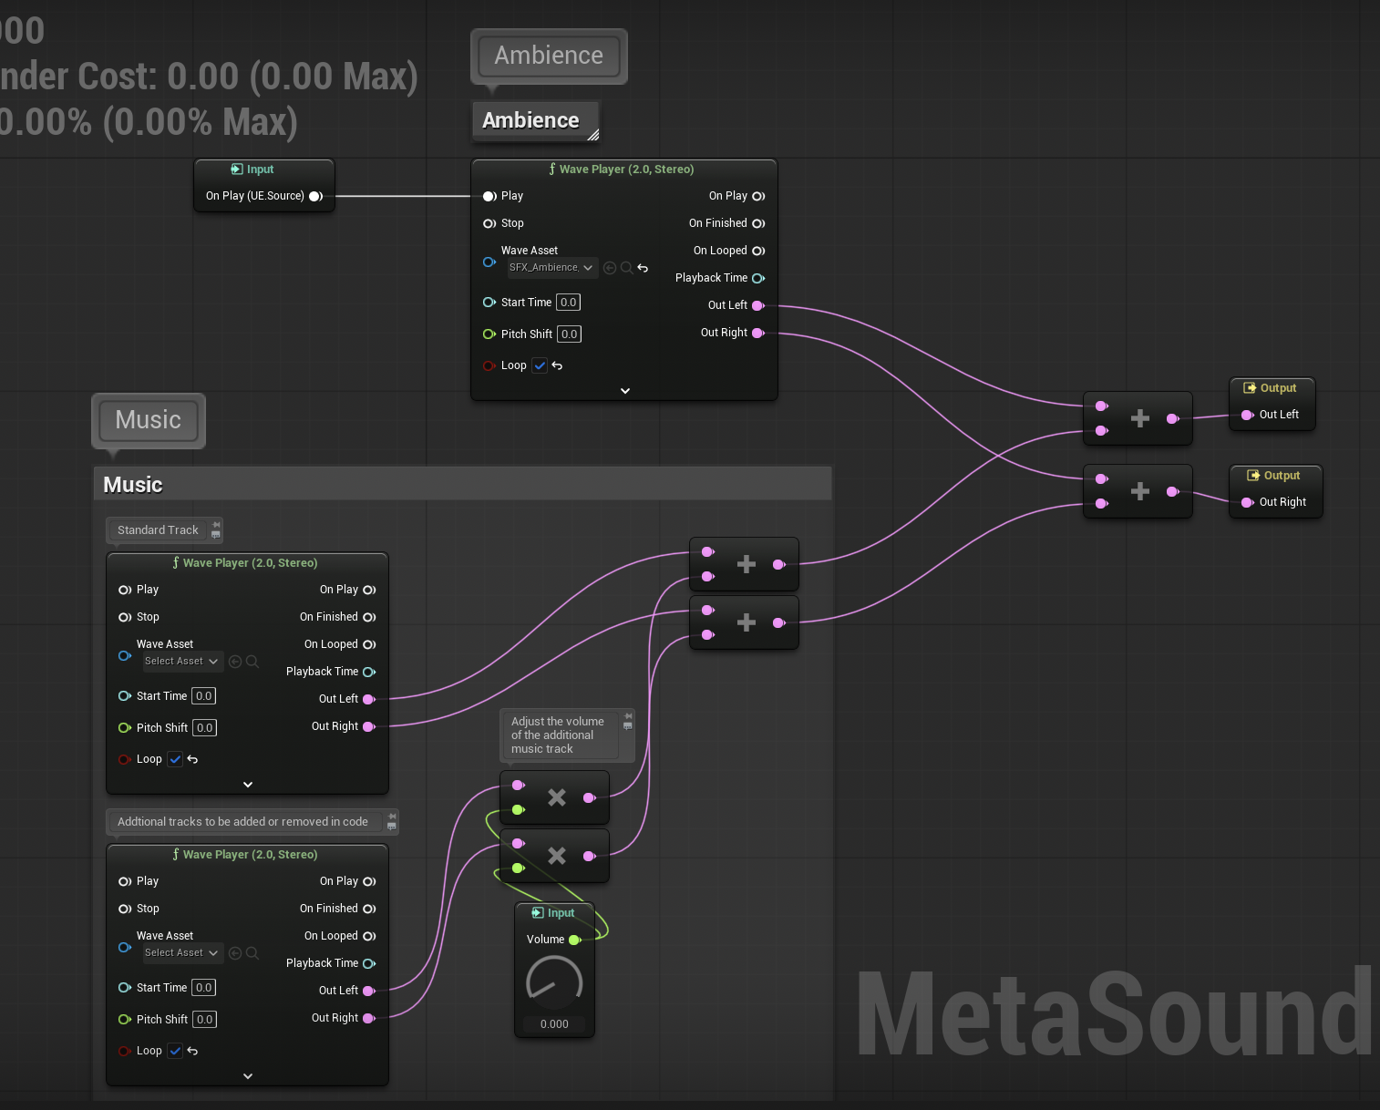The width and height of the screenshot is (1380, 1110).
Task: Click Out Left audio pin of Ambience Wave Player
Action: point(758,305)
